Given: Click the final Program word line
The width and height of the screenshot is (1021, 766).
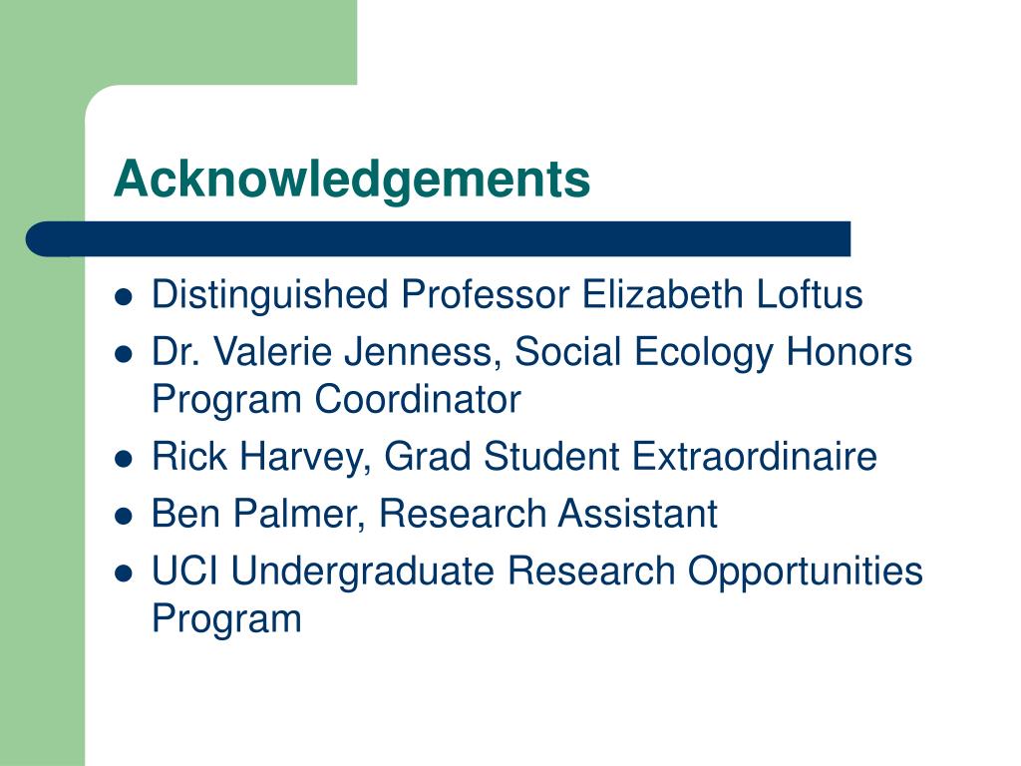Looking at the screenshot, I should point(226,618).
